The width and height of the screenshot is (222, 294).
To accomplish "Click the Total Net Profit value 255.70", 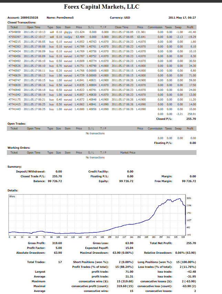I will (191, 243).
